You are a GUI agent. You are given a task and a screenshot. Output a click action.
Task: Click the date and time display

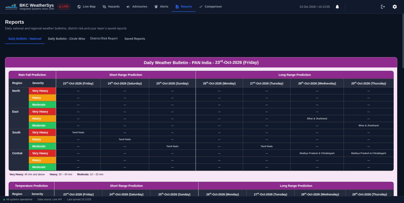[x=315, y=7]
